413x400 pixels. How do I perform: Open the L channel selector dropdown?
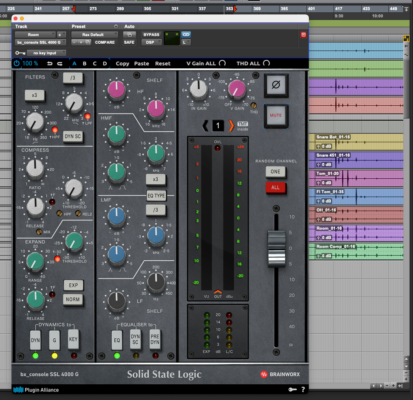[x=186, y=42]
